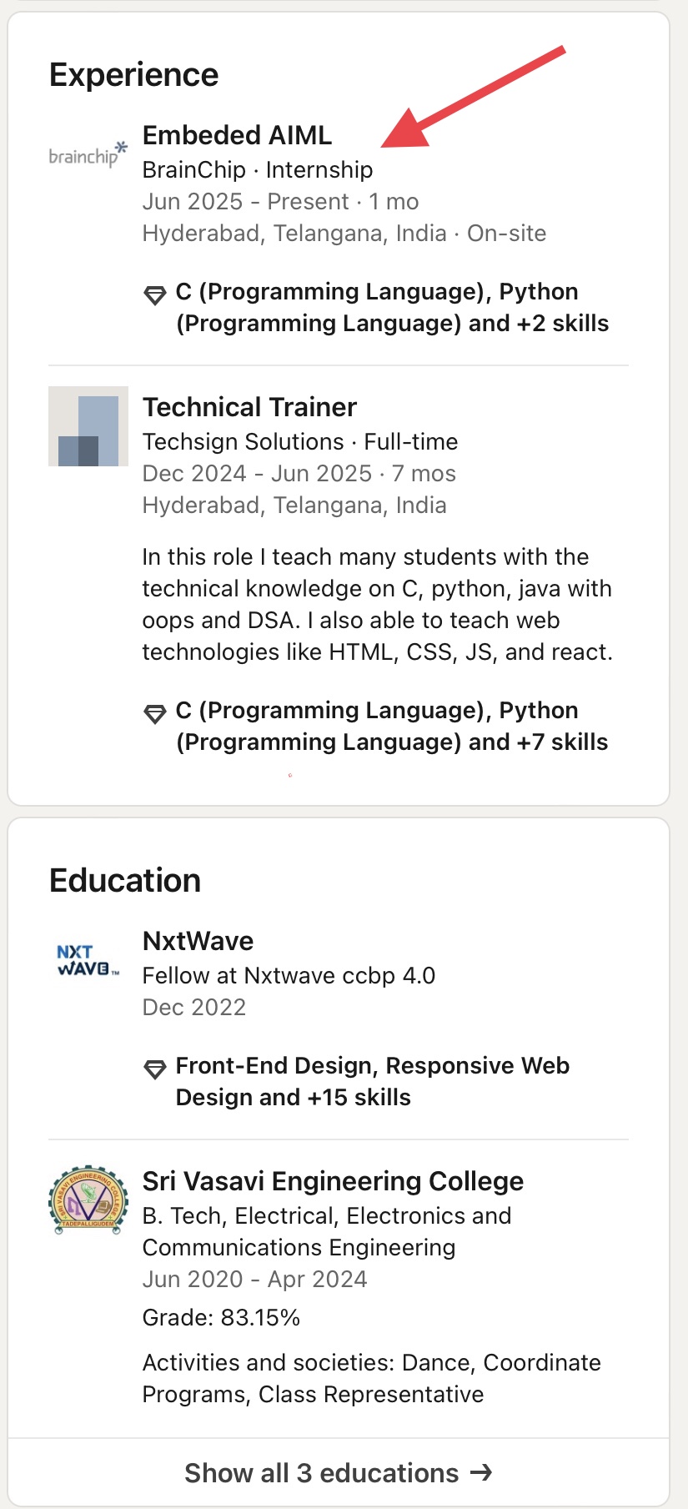Viewport: 688px width, 1509px height.
Task: Open Sri Vasavi Engineering College entry
Action: coord(333,1181)
